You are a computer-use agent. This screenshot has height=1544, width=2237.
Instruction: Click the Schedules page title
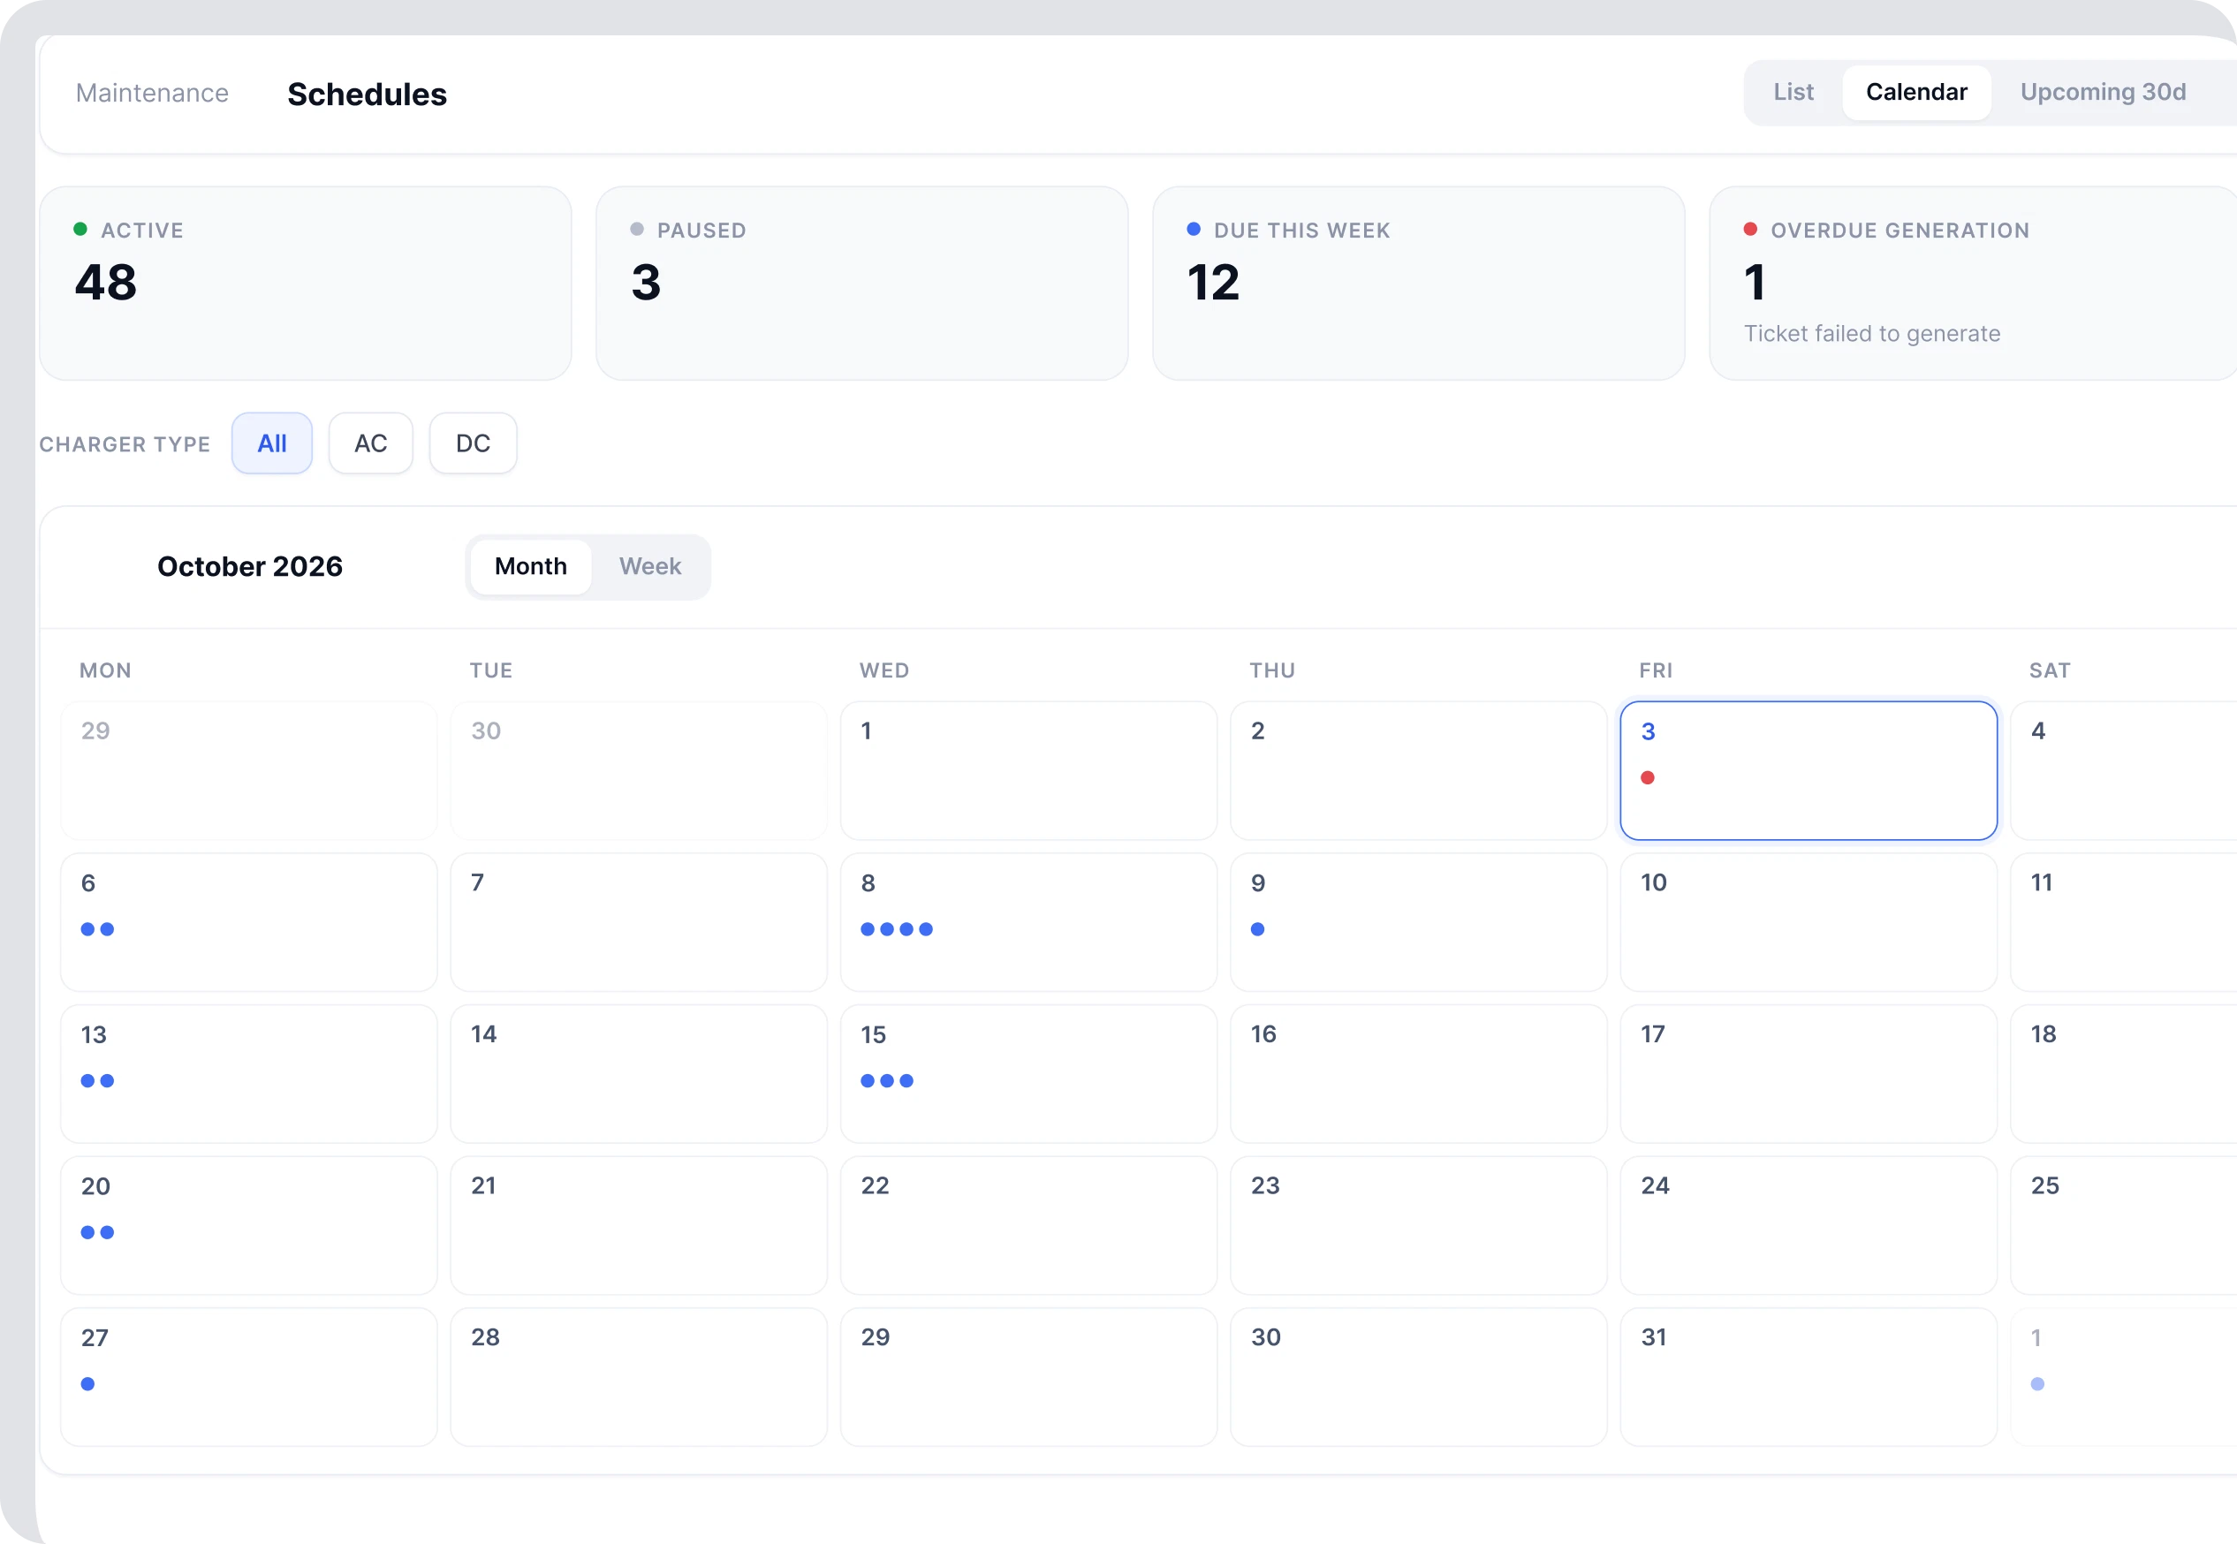click(x=367, y=95)
